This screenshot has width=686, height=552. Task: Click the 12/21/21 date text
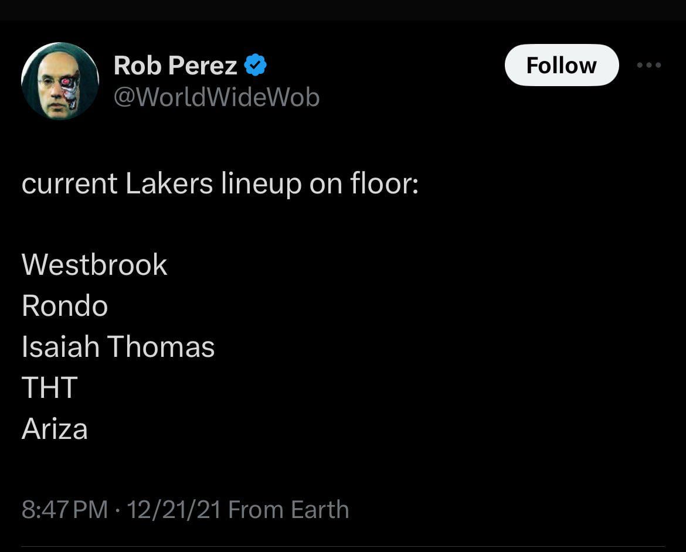pos(174,509)
